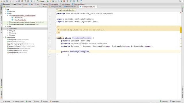Click the Undo toolbar icon

click(x=10, y=1)
